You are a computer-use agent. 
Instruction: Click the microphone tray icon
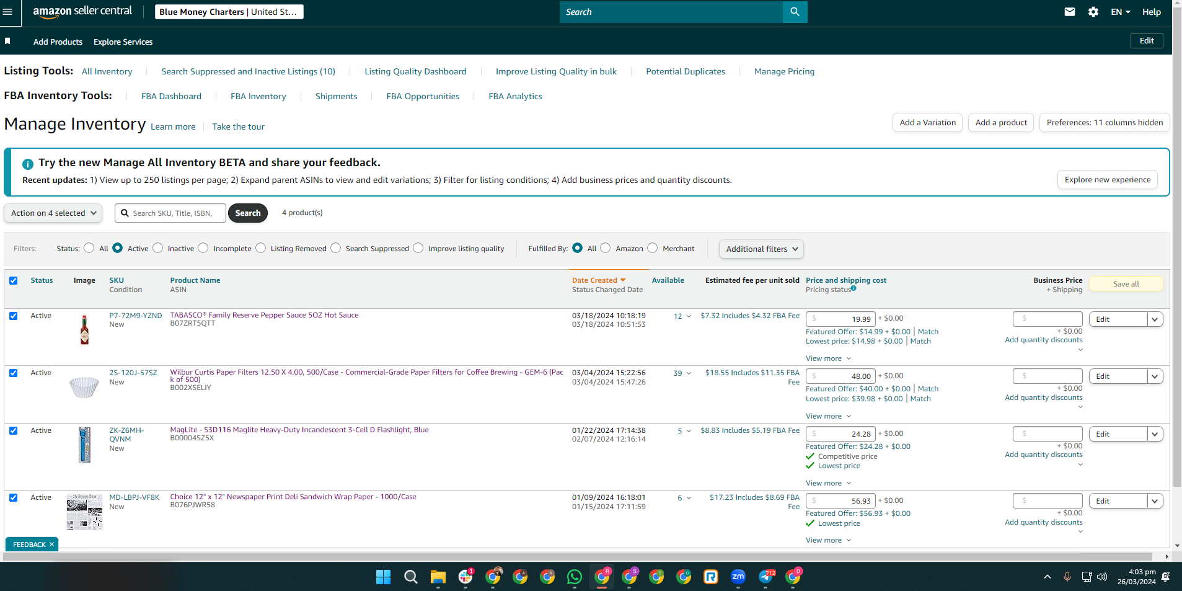click(1067, 577)
